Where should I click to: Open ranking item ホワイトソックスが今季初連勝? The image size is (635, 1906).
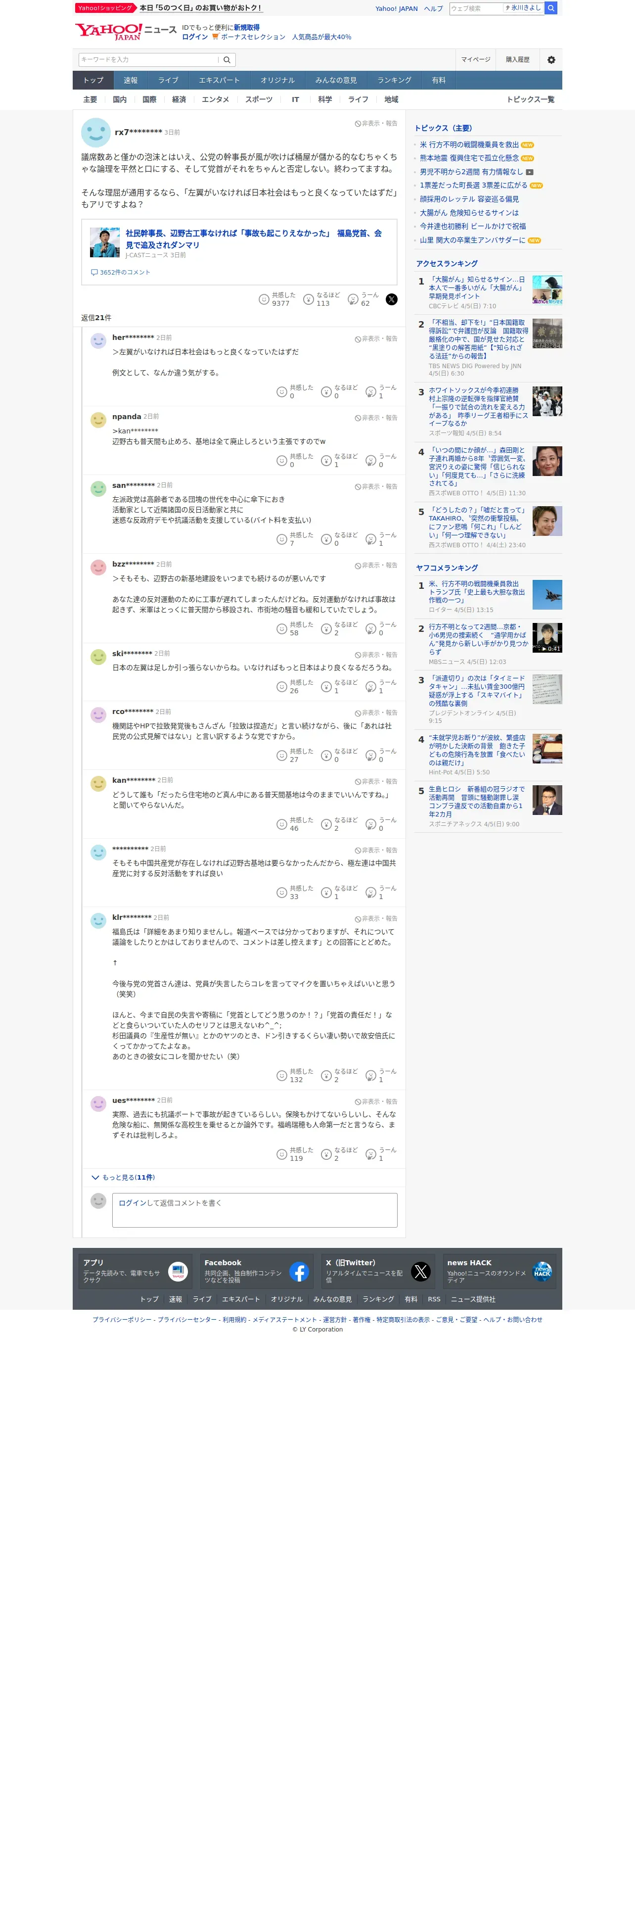point(478,407)
